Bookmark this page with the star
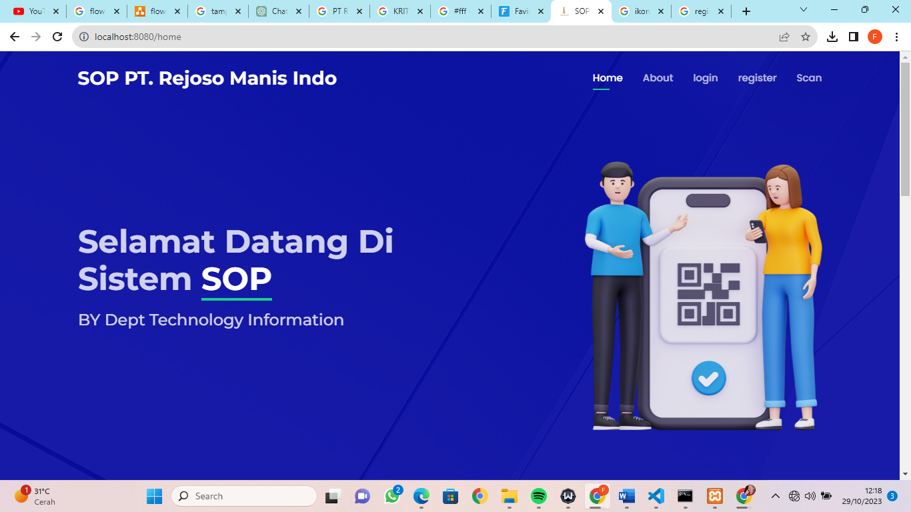Image resolution: width=911 pixels, height=512 pixels. pos(806,37)
